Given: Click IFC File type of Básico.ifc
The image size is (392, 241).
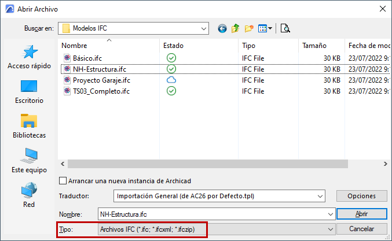Looking at the screenshot, I should coord(253,58).
